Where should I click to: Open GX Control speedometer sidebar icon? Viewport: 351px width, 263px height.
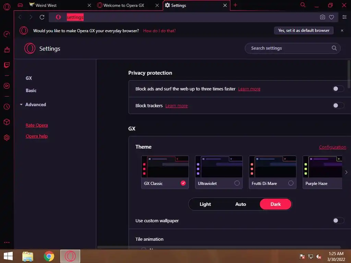pyautogui.click(x=7, y=34)
